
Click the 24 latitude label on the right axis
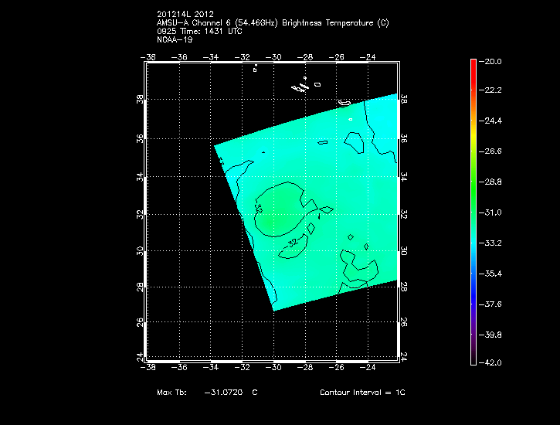tap(404, 357)
